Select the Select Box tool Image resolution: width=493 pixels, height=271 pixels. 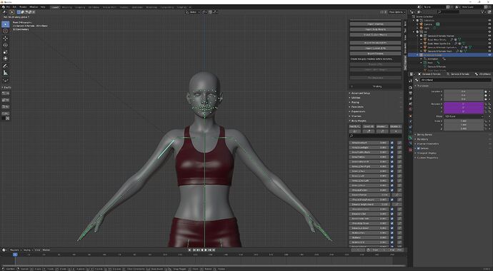pos(5,24)
